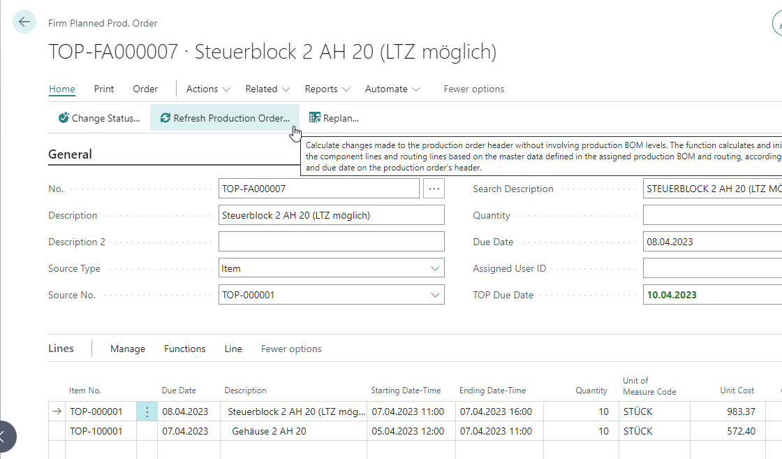Select the TOP-100001 item number cell

96,431
